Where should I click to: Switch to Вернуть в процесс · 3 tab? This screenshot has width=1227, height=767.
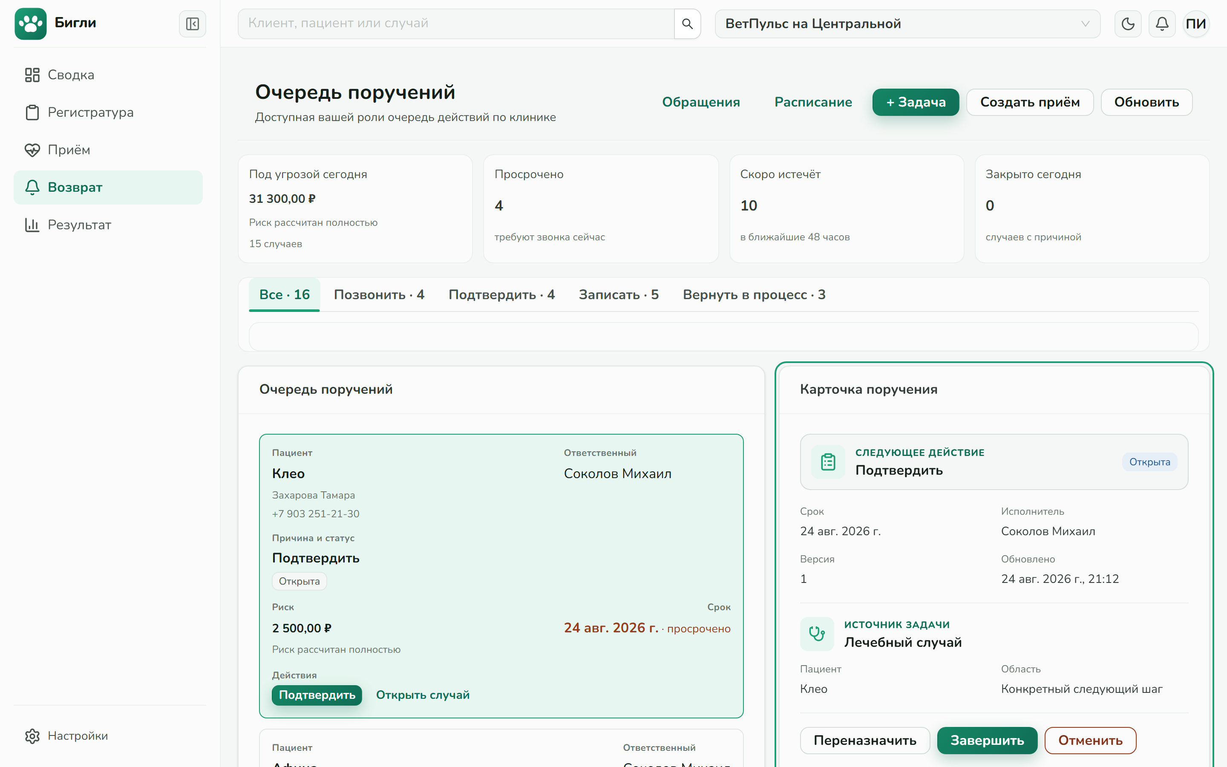point(754,295)
